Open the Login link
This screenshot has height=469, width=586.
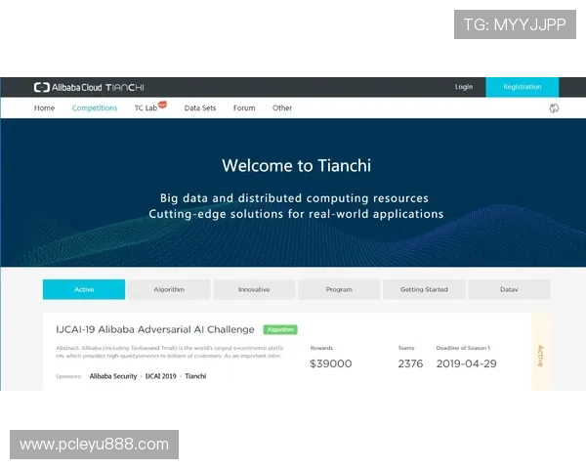463,87
